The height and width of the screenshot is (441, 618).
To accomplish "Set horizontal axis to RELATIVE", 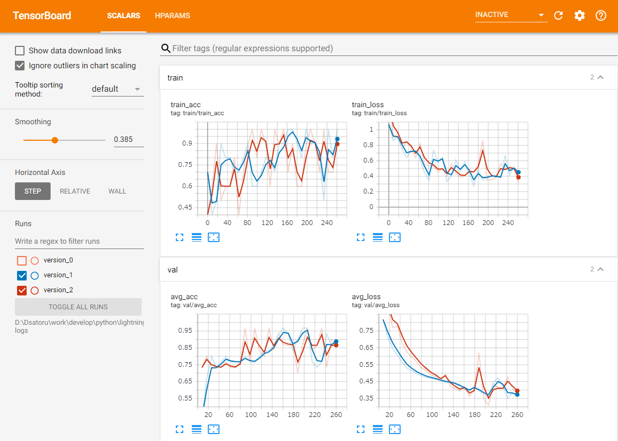I will (75, 191).
